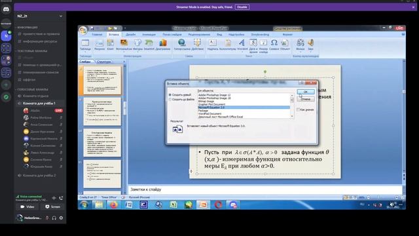The width and height of the screenshot is (419, 236).
Task: Click the Firefox icon in shared taskbar
Action: 113,205
